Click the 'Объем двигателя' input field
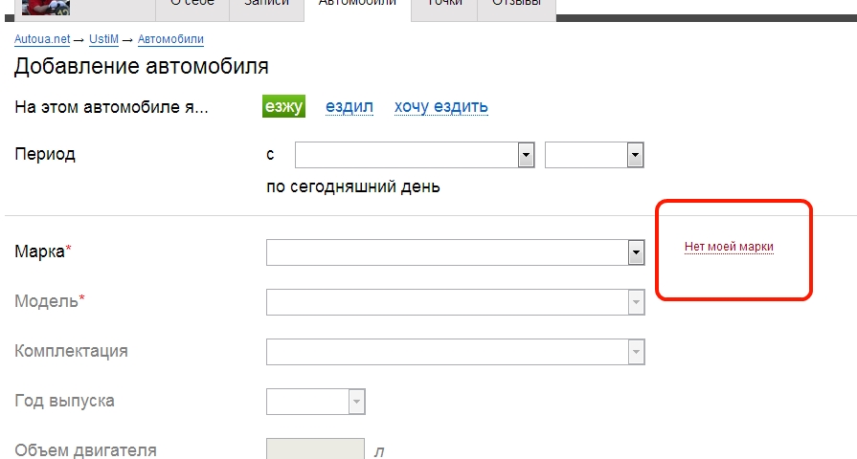 click(315, 448)
